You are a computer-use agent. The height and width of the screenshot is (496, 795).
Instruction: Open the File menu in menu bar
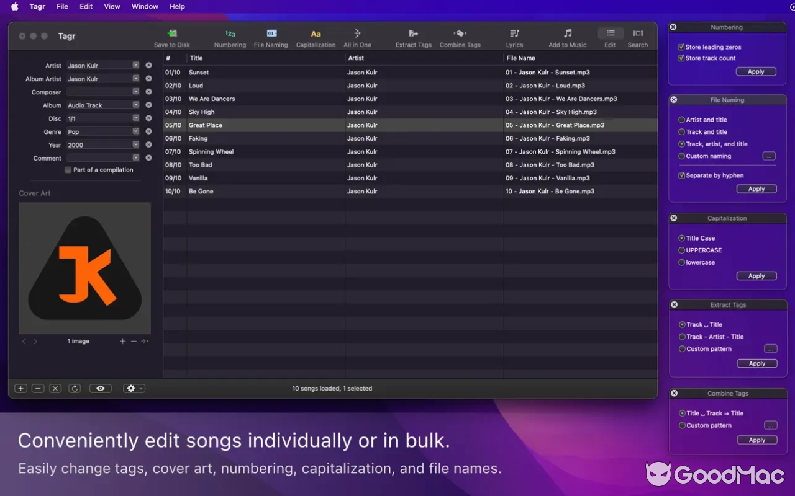(62, 6)
